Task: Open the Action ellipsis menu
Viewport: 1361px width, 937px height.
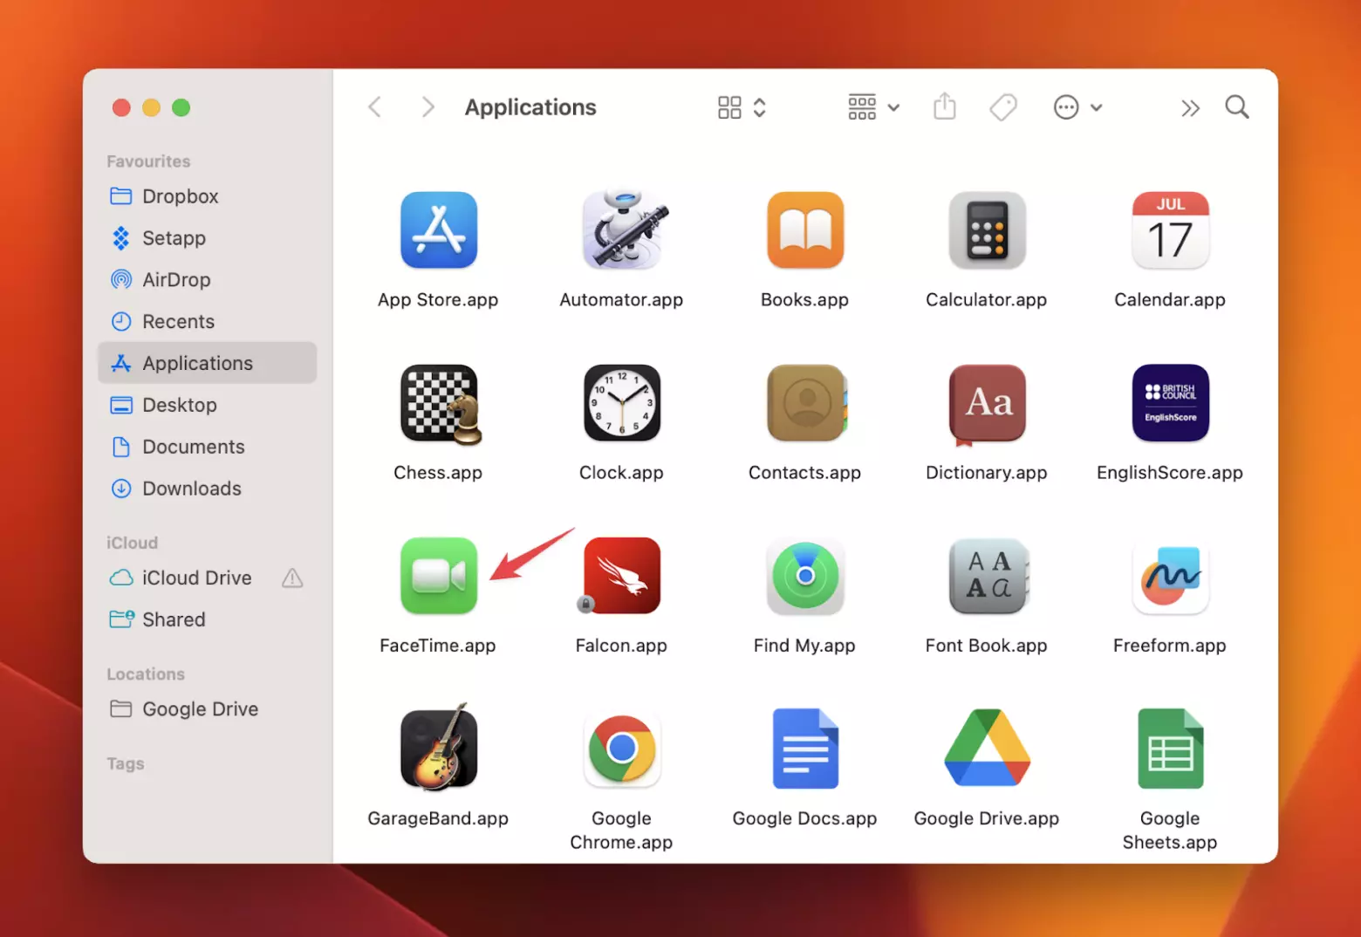Action: point(1078,107)
